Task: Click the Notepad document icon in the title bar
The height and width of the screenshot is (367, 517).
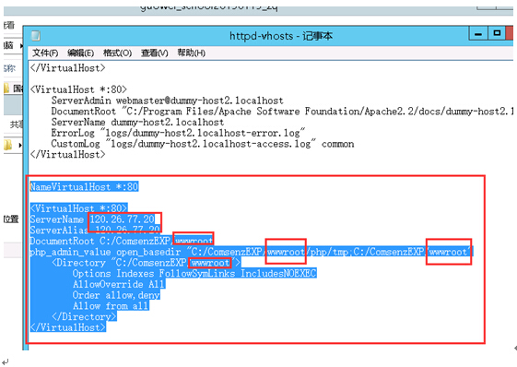Action: tap(36, 36)
